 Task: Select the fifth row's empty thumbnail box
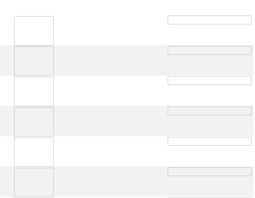[x=34, y=152]
